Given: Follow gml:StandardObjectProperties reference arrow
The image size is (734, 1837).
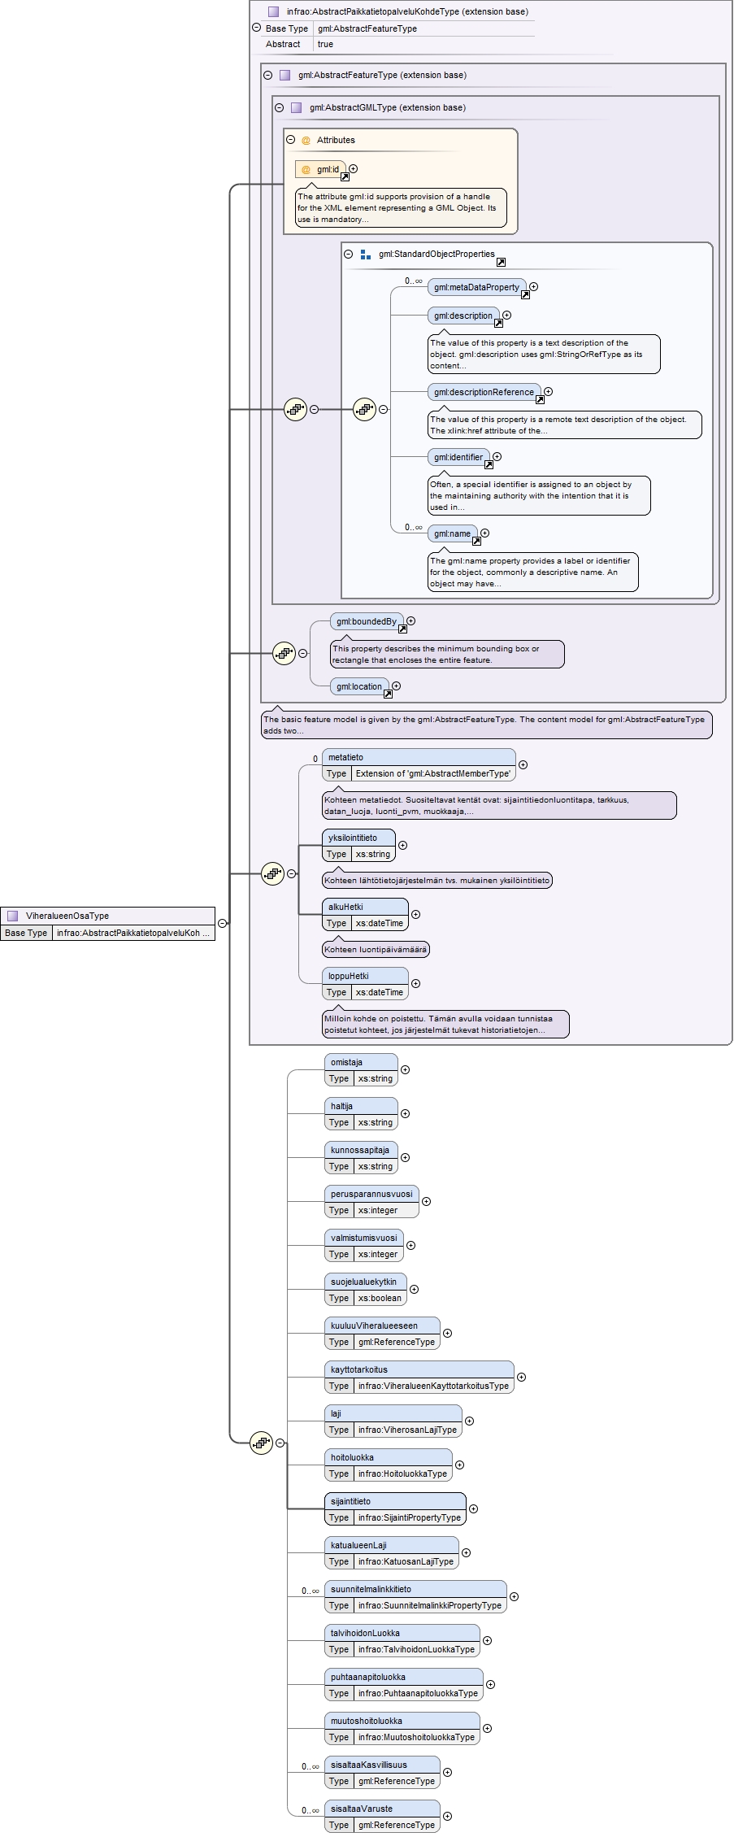Looking at the screenshot, I should (501, 262).
